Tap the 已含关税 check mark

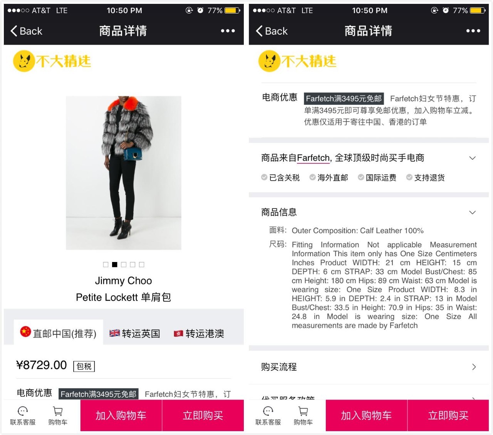tap(264, 177)
